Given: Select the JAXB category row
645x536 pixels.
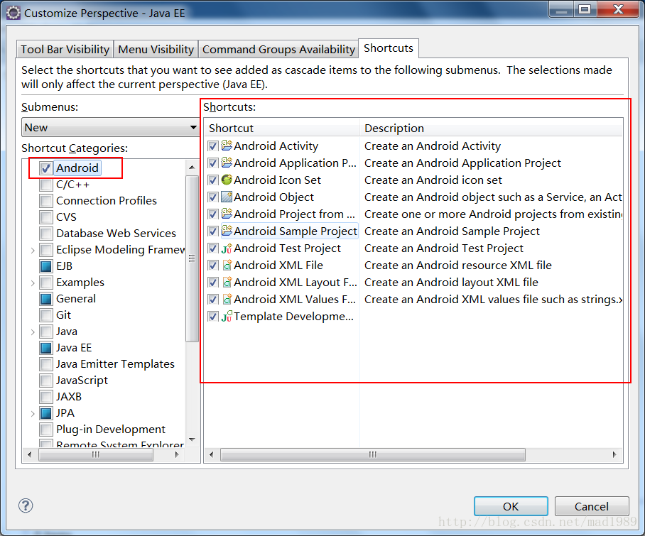Looking at the screenshot, I should 69,397.
